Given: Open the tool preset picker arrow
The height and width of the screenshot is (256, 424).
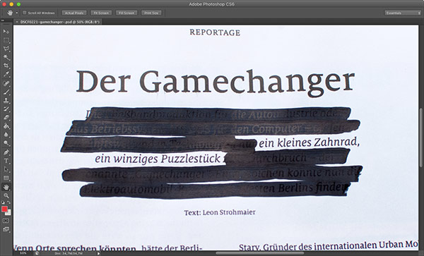Looking at the screenshot, I should pyautogui.click(x=17, y=13).
